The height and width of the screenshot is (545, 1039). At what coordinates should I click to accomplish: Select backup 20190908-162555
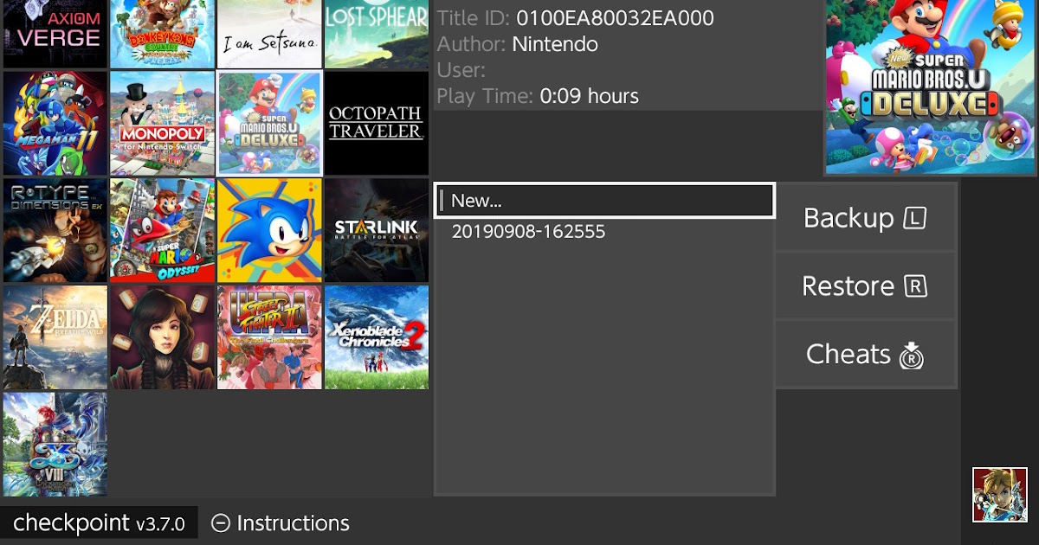[x=604, y=232]
